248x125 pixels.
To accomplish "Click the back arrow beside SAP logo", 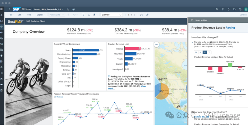I will point(9,9).
